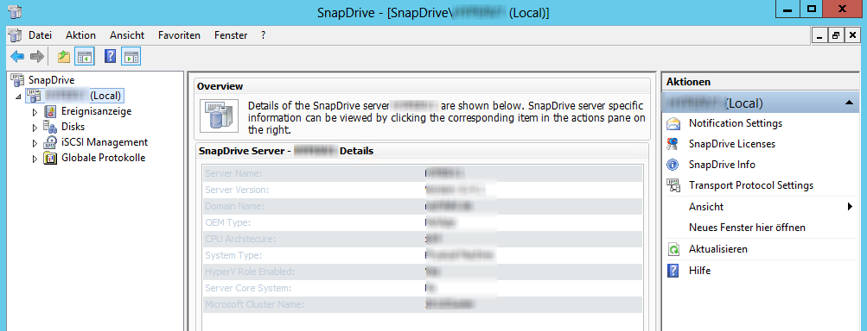This screenshot has width=867, height=331.
Task: Click the Hilfe question mark icon
Action: 673,271
